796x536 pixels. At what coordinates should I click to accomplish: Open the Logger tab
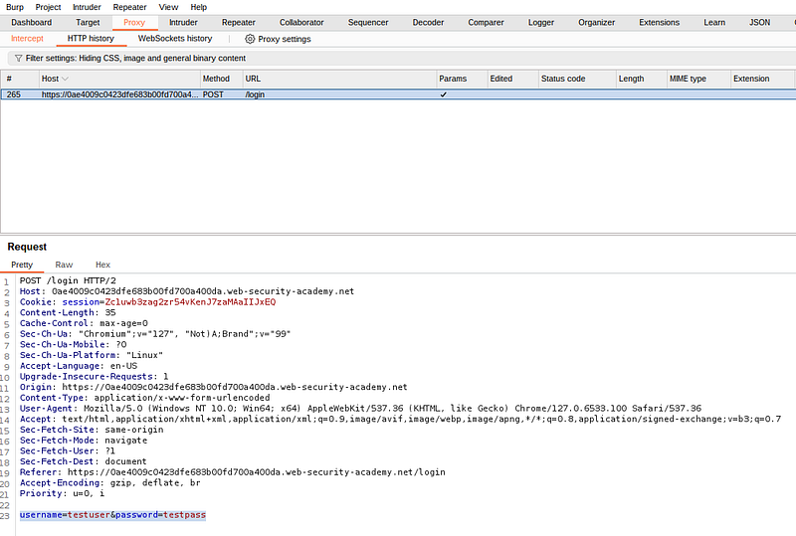tap(541, 22)
